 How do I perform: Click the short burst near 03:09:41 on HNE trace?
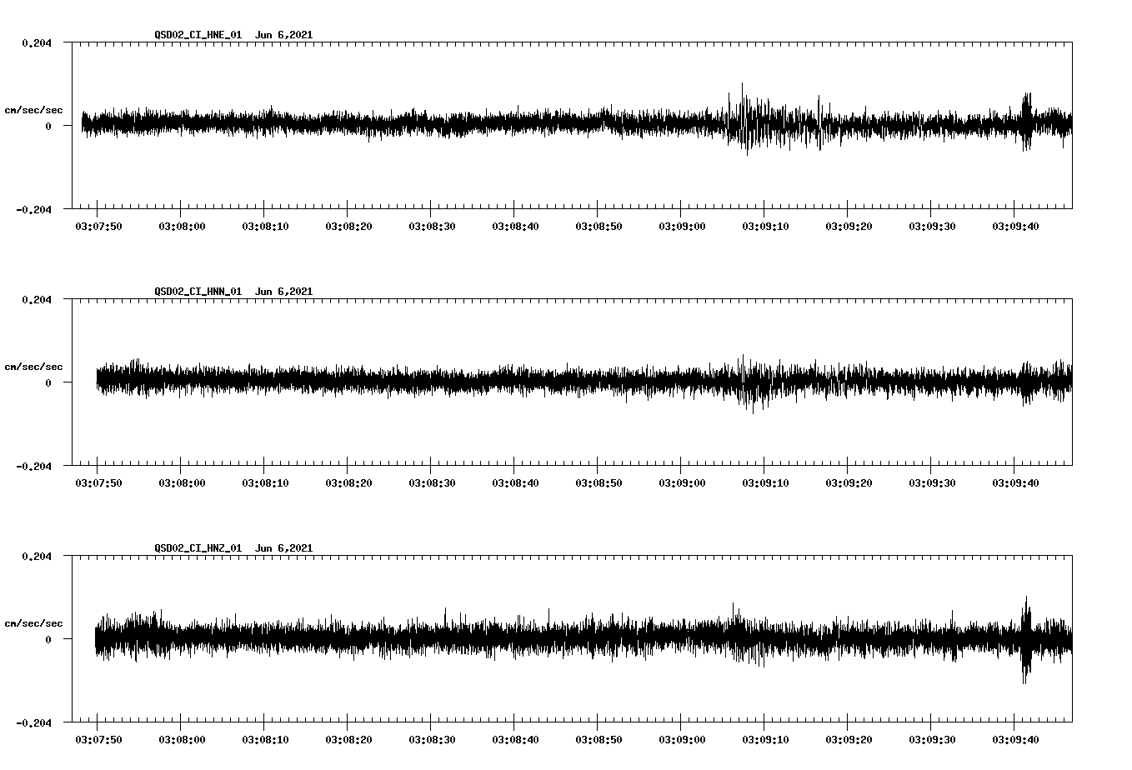tap(1026, 122)
